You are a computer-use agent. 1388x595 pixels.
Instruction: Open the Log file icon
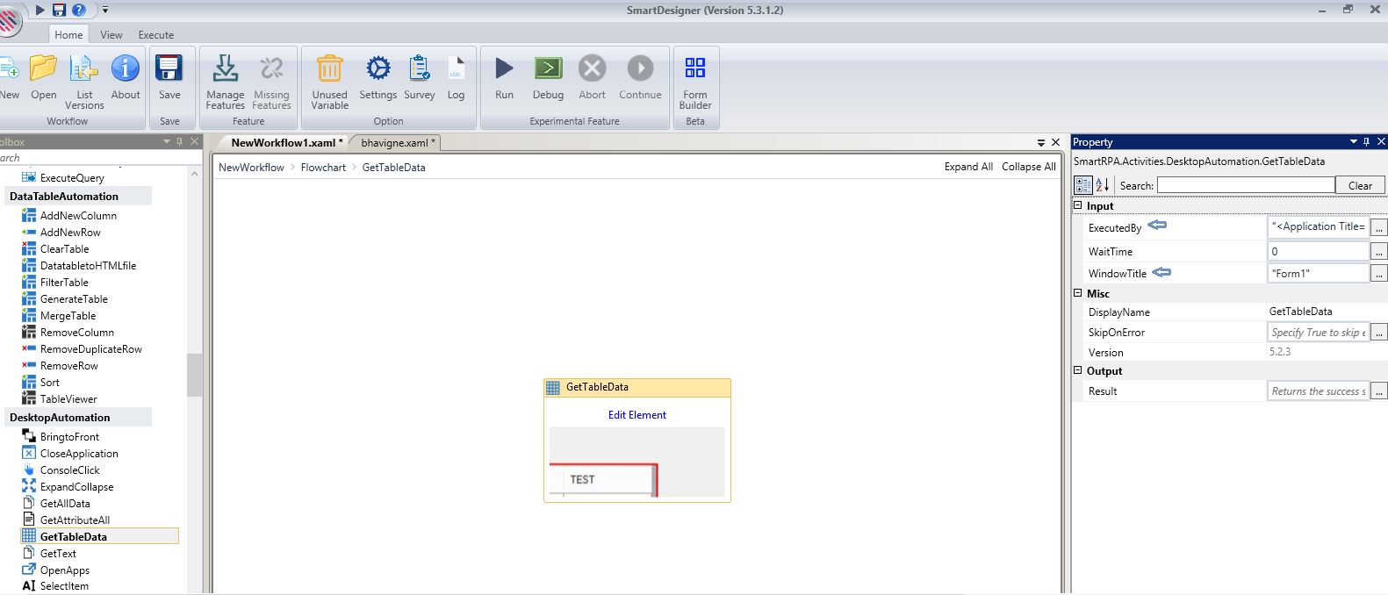pyautogui.click(x=456, y=68)
